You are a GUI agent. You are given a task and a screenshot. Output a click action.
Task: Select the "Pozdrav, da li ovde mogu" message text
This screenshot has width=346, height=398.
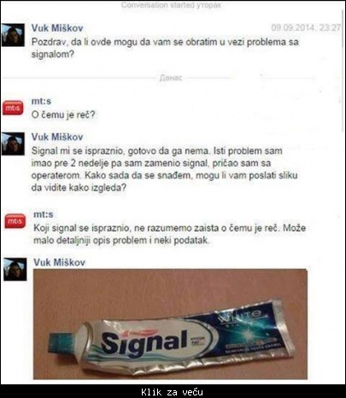(165, 48)
